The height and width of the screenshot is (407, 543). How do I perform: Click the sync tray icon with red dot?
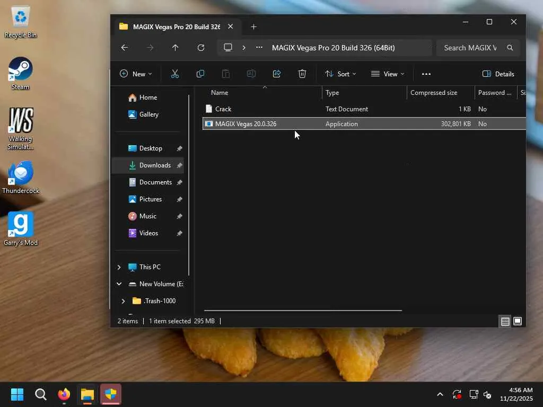[457, 394]
